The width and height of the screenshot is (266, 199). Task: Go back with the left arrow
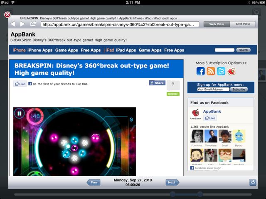pyautogui.click(x=13, y=24)
